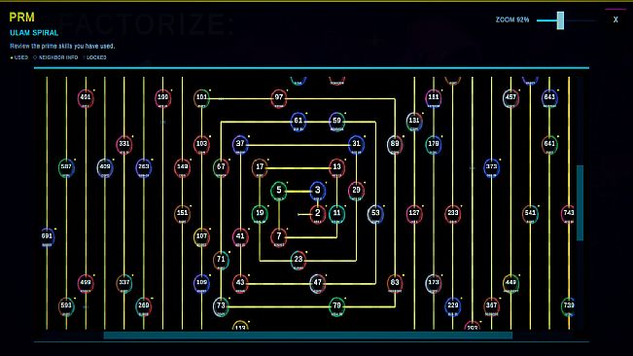Select the prime node 73
Viewport: 633px width, 356px height.
221,306
